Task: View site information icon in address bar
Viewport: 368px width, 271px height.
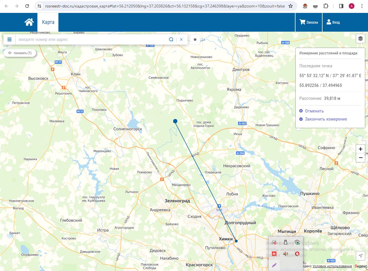Action: point(40,6)
